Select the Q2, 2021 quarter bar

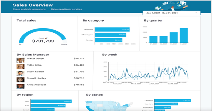[x=163, y=39]
